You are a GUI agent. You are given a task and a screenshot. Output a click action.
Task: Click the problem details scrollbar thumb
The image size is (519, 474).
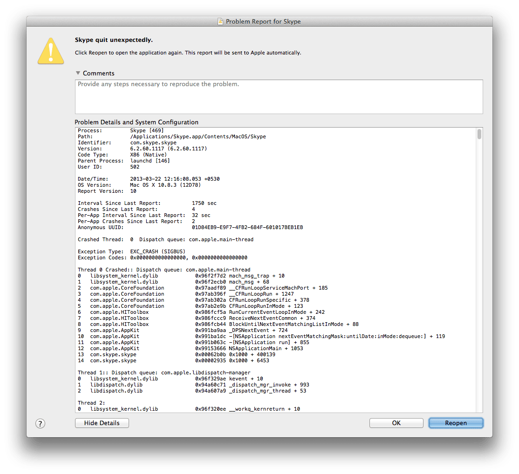[479, 134]
